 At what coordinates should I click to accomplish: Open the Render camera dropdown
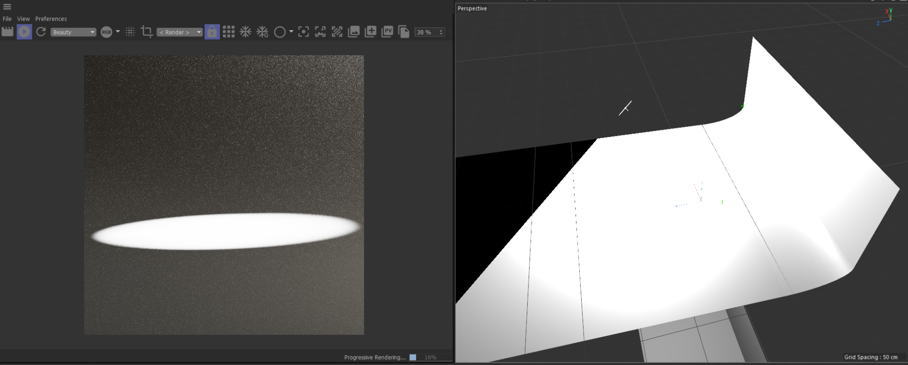coord(179,32)
